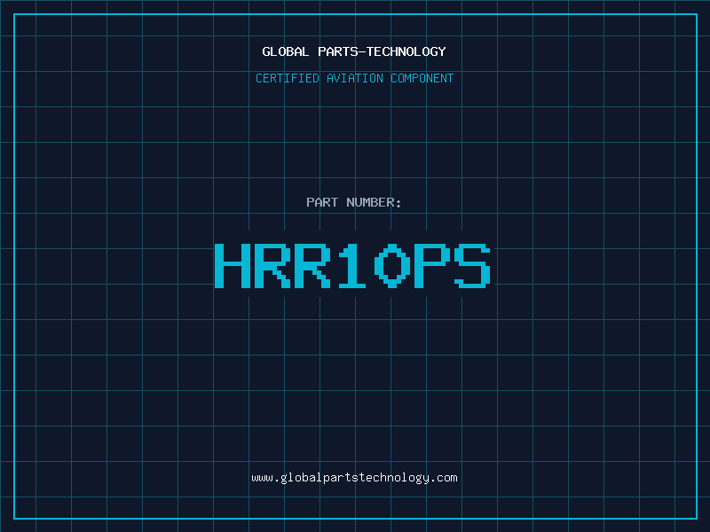Click the top-left corner of the cyan frame
710x532 pixels.
(14, 14)
